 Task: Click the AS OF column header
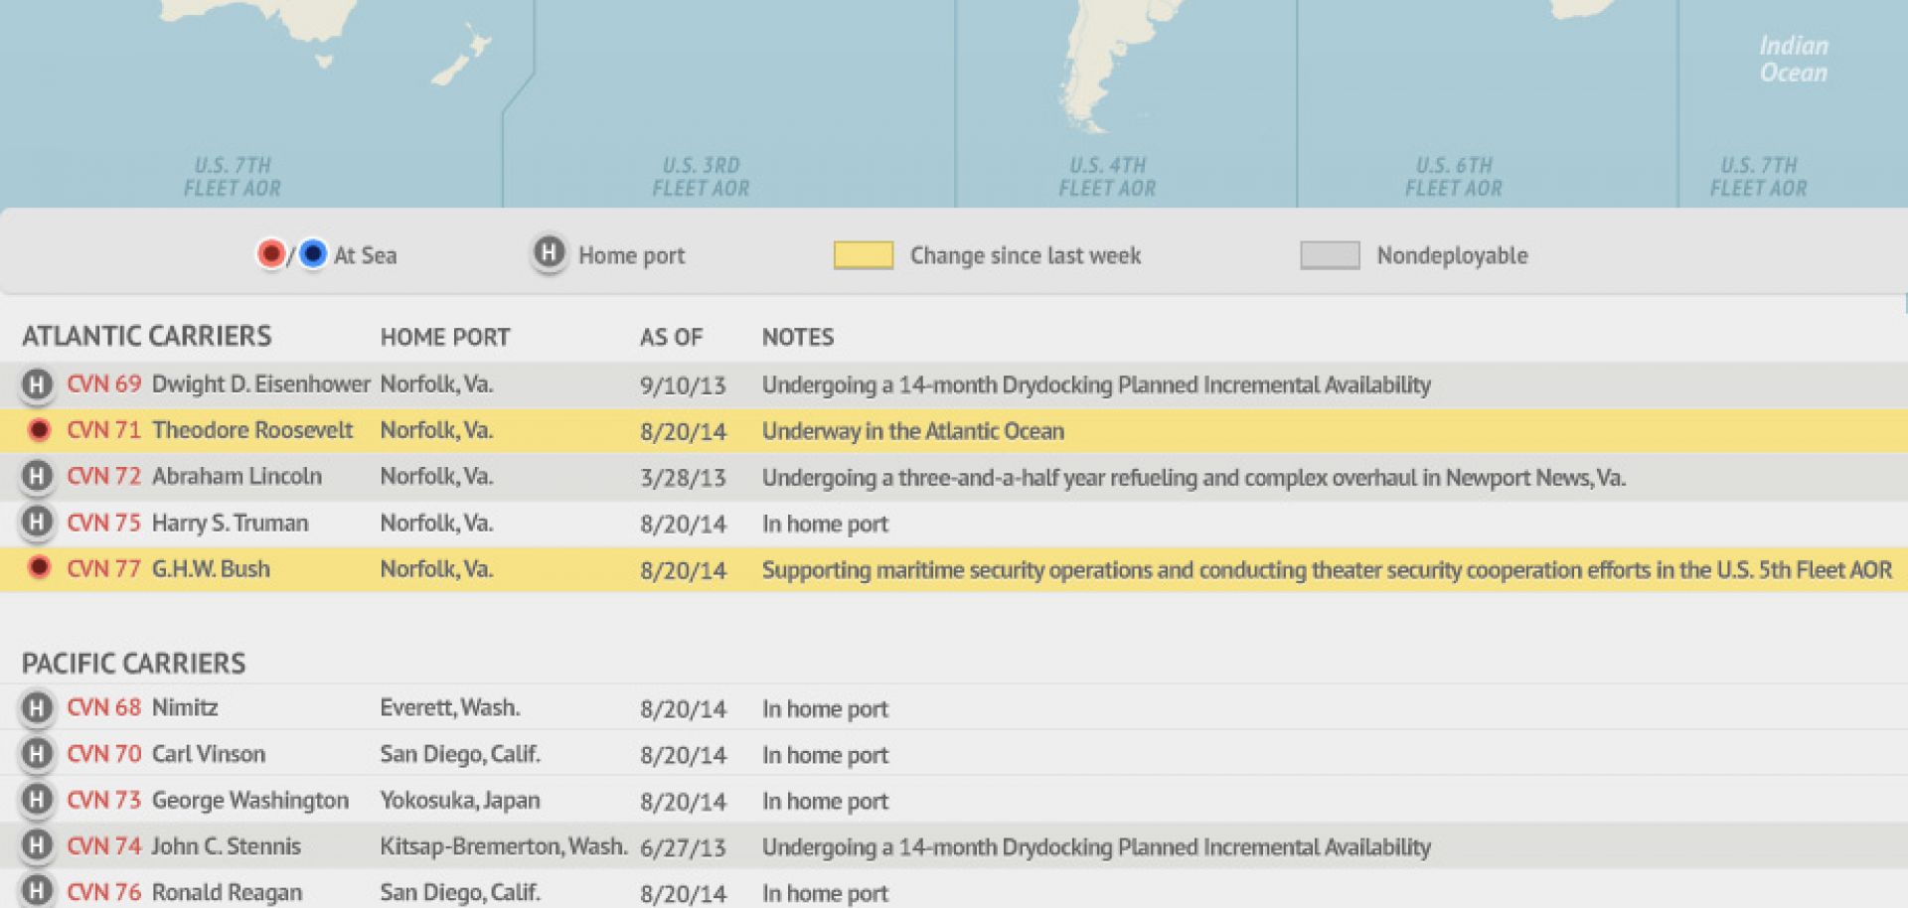click(671, 337)
